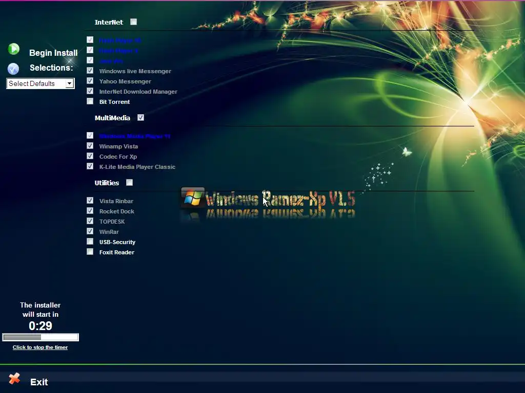525x393 pixels.
Task: Click the Selections: label
Action: tap(51, 68)
